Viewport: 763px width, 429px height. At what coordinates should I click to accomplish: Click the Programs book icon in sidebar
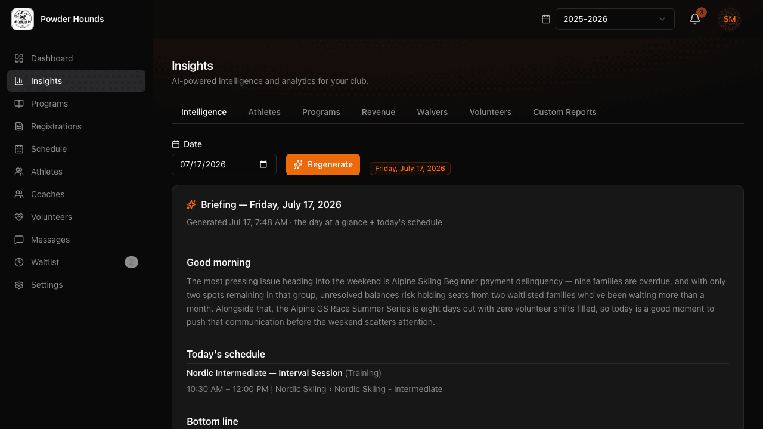click(19, 104)
